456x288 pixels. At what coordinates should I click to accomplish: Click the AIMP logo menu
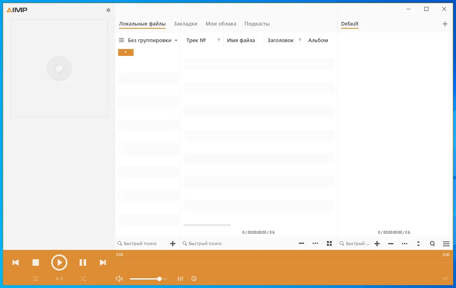click(x=17, y=10)
